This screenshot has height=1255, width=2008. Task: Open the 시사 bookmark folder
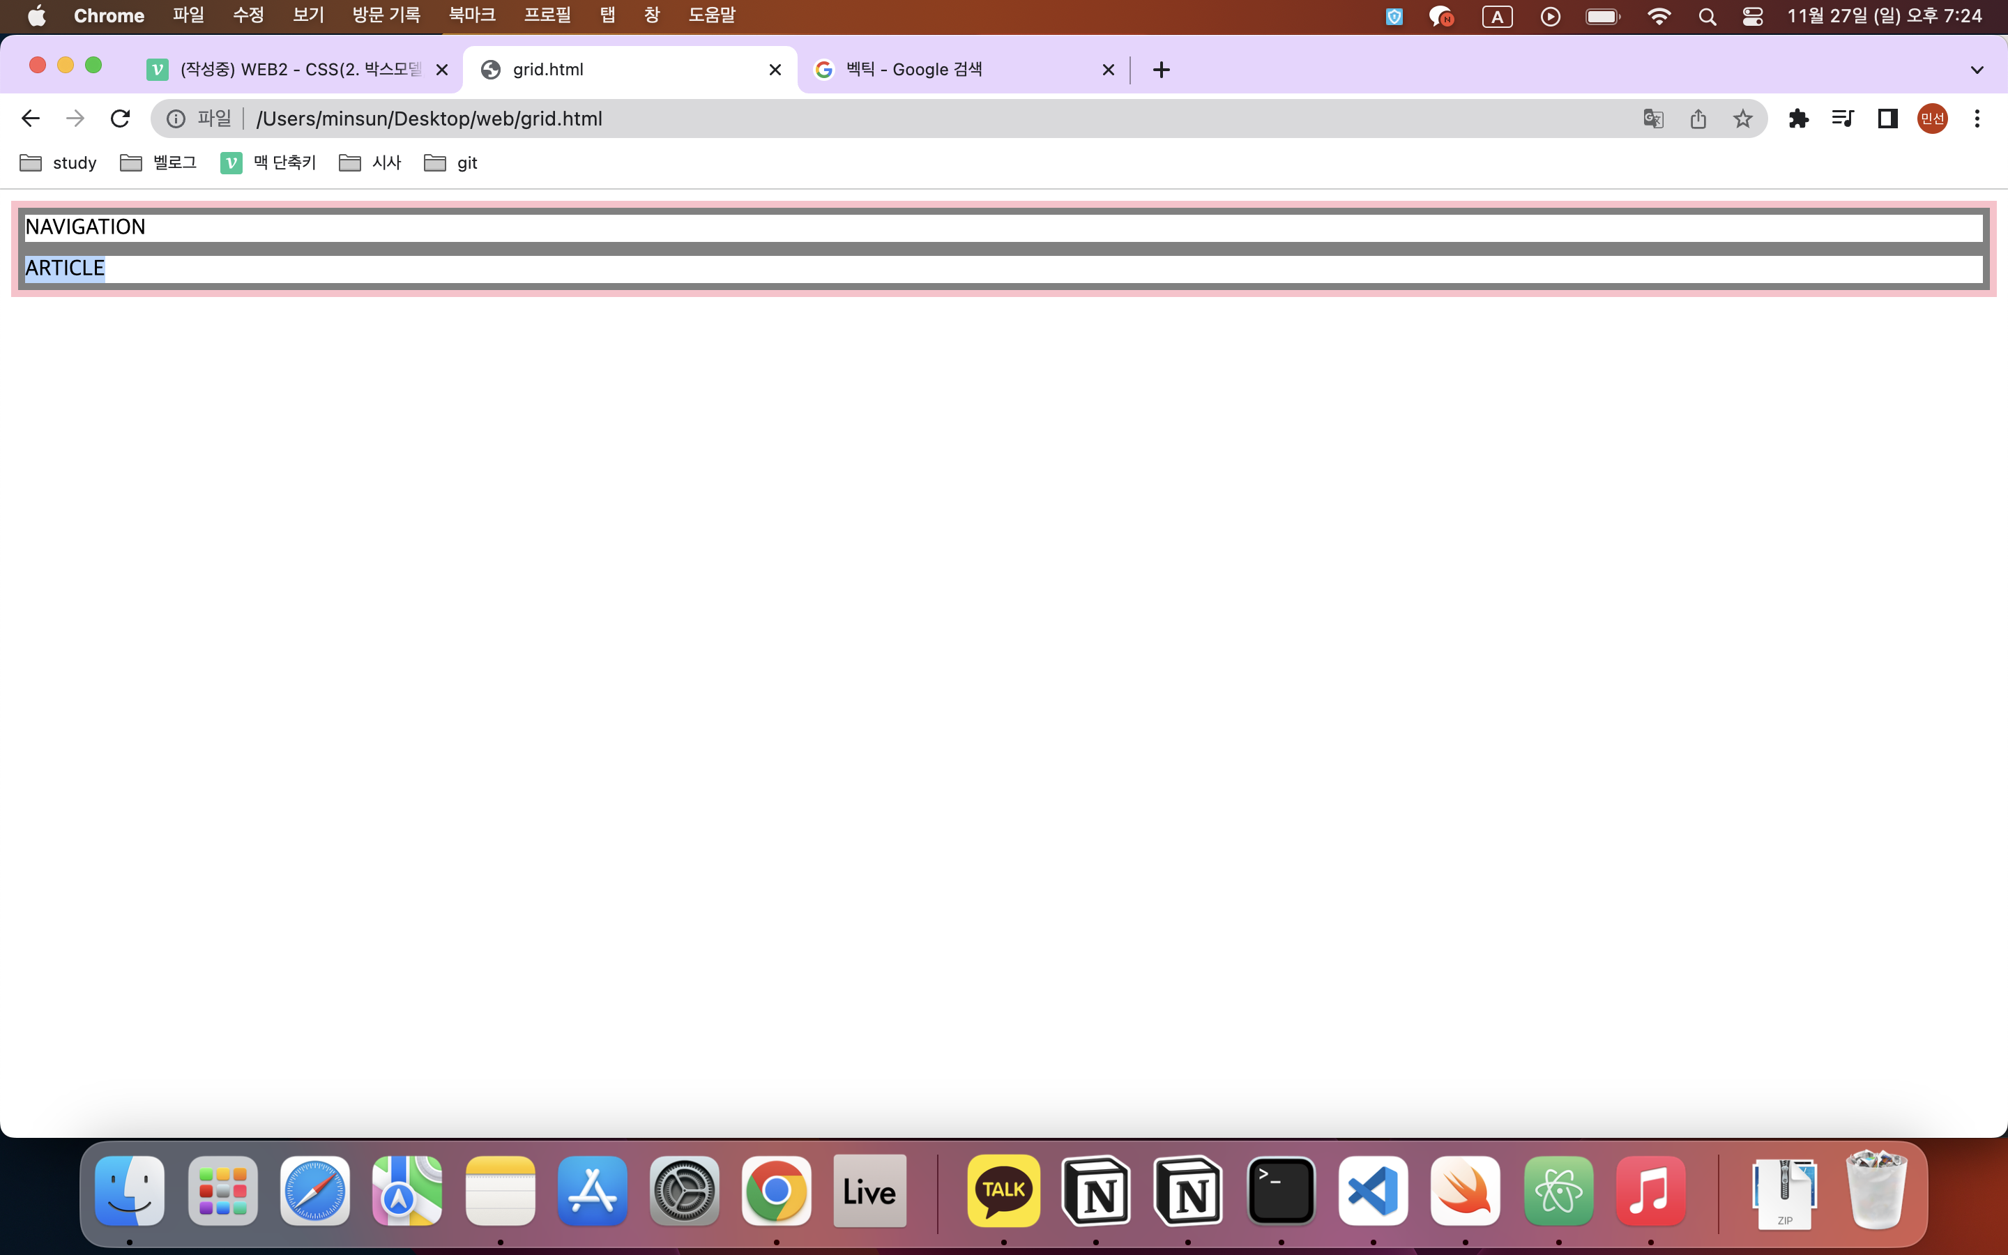click(370, 162)
